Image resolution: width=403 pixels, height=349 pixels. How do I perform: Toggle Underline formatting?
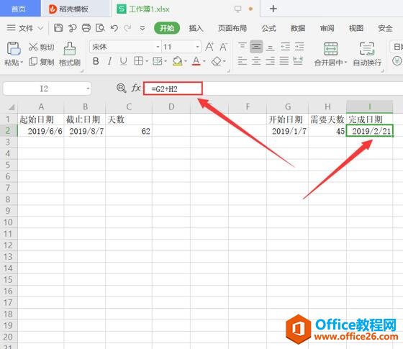pyautogui.click(x=123, y=61)
